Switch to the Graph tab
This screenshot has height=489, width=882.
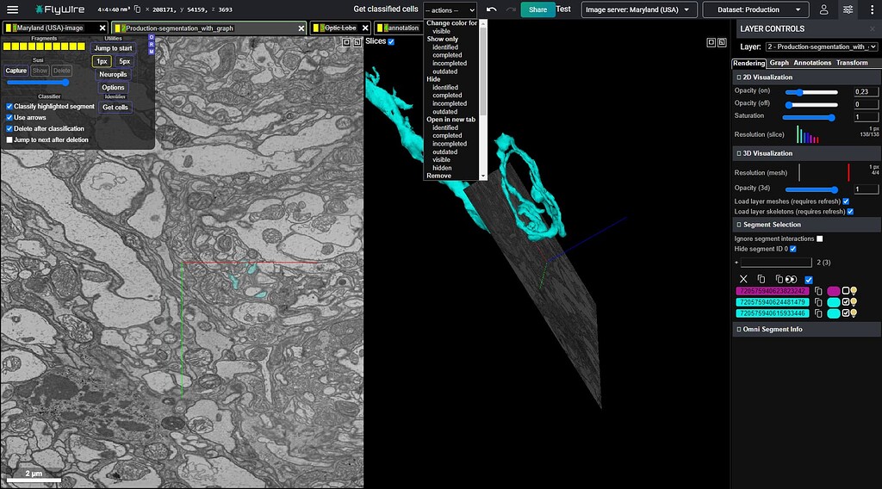point(779,63)
